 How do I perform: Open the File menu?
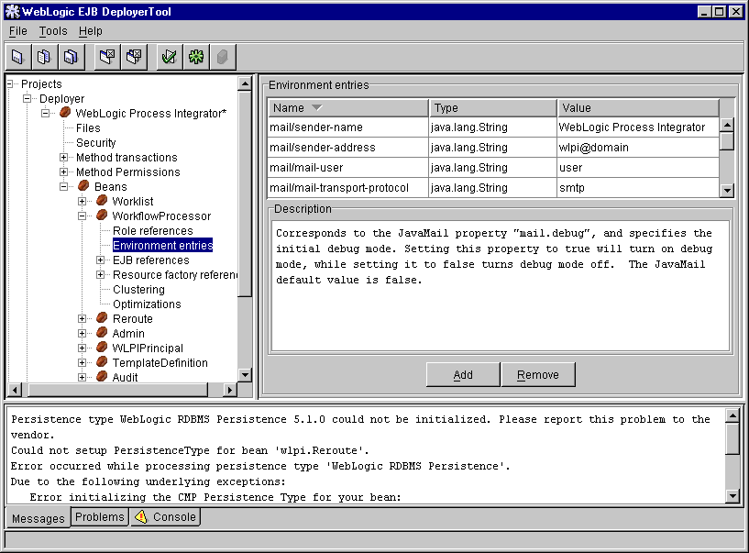click(18, 31)
